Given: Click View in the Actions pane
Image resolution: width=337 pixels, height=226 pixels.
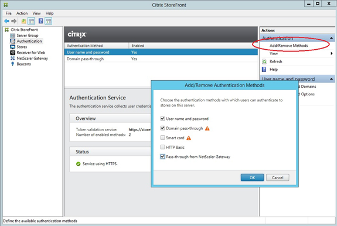Looking at the screenshot, I should [x=274, y=53].
